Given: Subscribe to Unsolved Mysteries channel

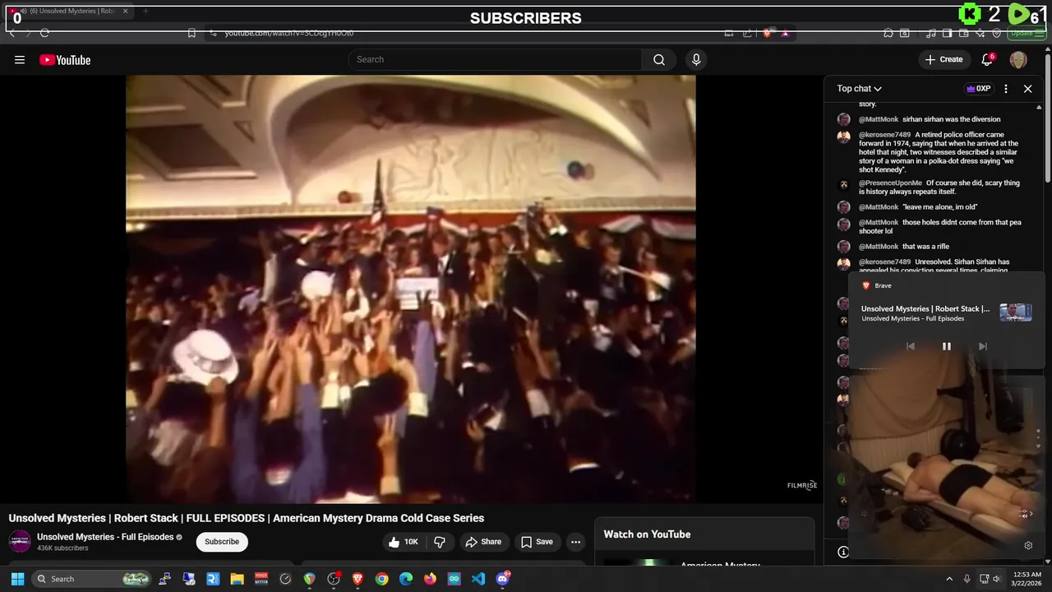Looking at the screenshot, I should coord(222,542).
